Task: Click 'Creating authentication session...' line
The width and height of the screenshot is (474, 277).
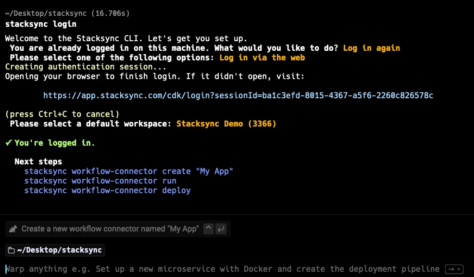Action: tap(86, 67)
